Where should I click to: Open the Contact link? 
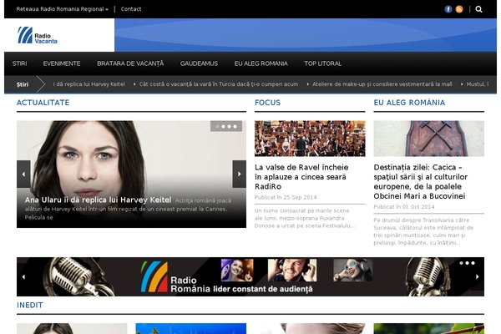(131, 9)
